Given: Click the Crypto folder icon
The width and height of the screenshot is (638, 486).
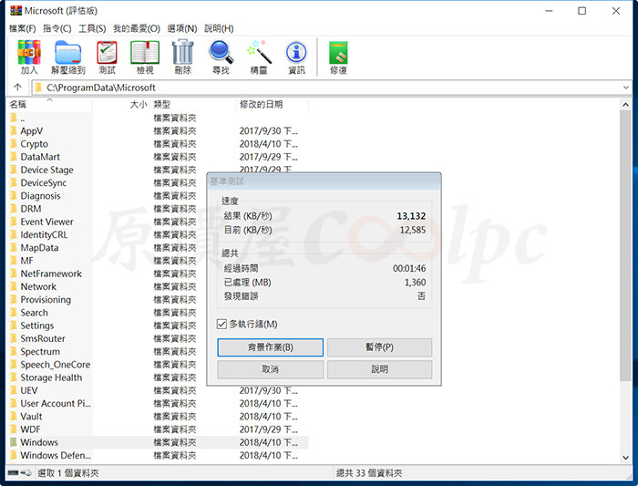Looking at the screenshot, I should 14,144.
